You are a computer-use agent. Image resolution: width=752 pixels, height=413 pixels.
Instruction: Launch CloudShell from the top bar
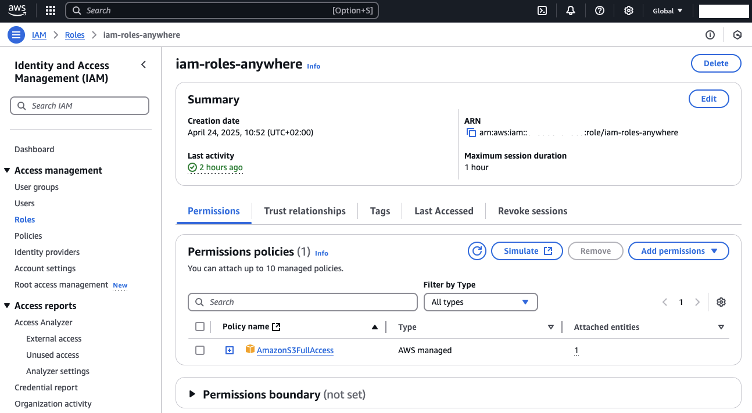542,10
